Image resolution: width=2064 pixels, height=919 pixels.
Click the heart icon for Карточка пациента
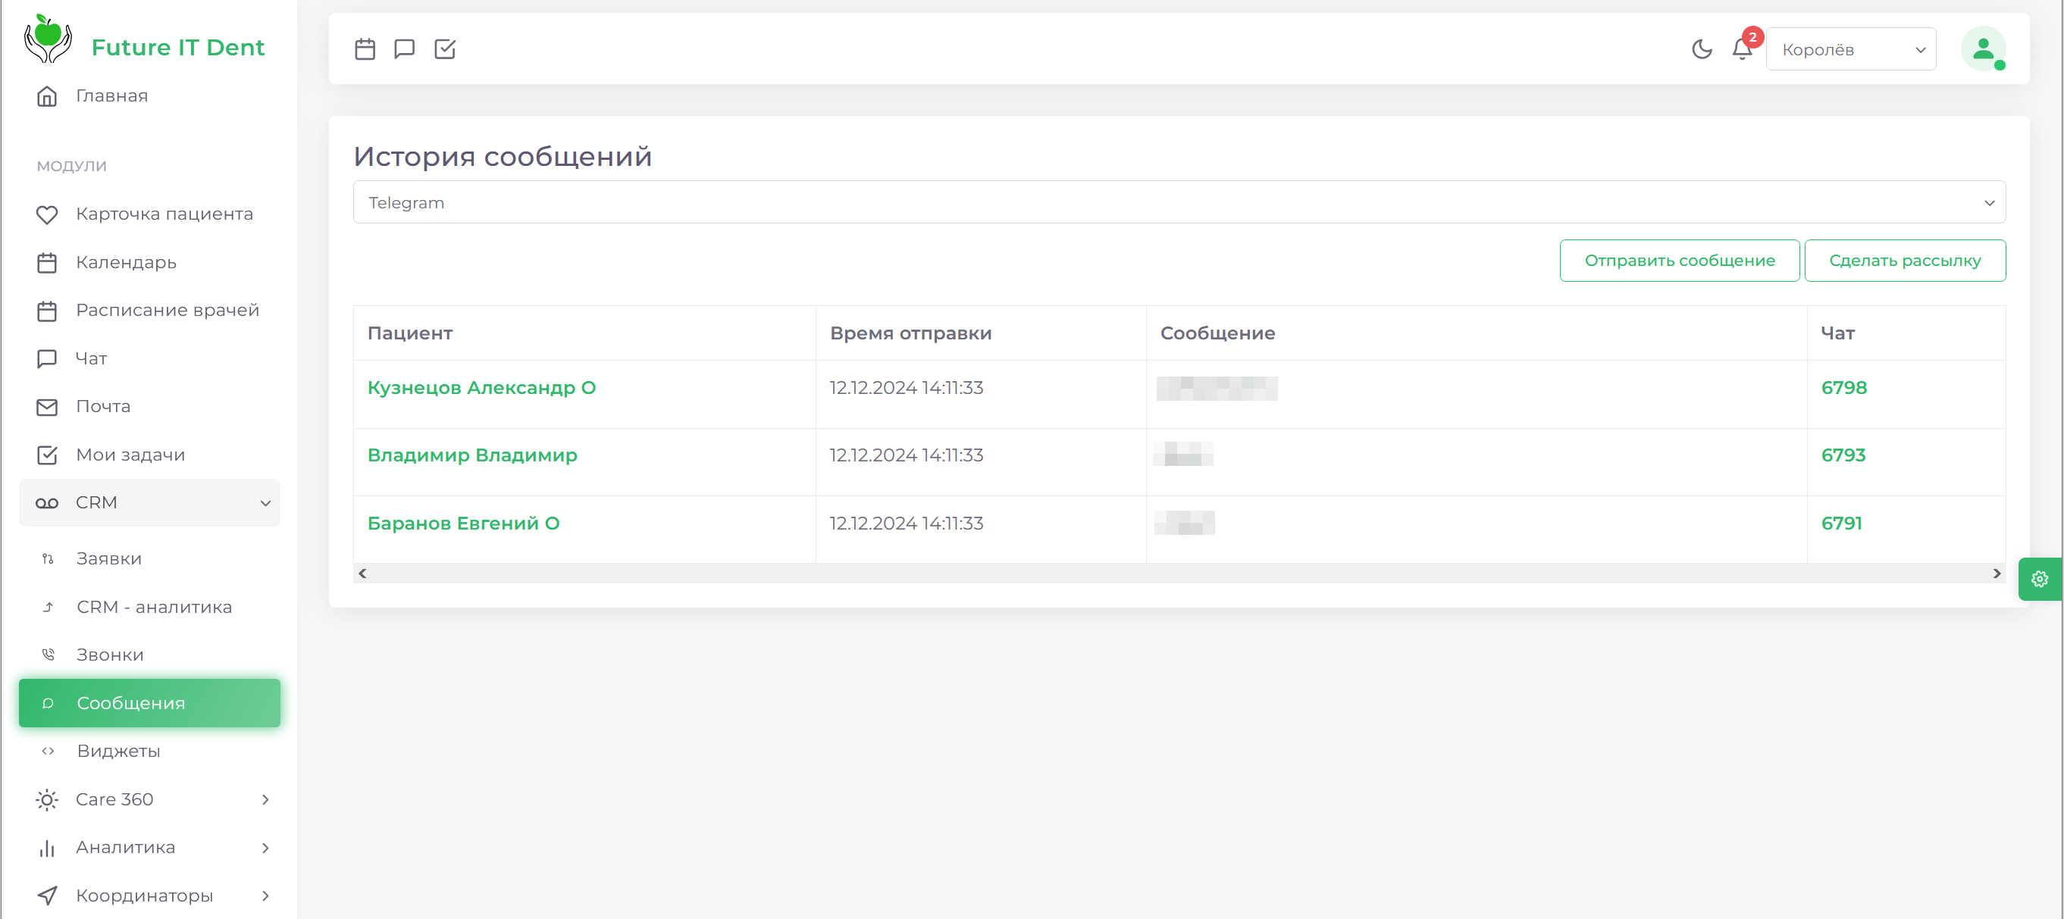tap(47, 214)
